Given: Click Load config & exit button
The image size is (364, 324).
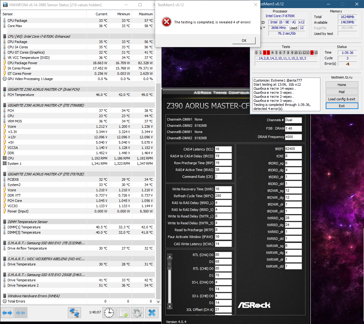Looking at the screenshot, I should 342,99.
